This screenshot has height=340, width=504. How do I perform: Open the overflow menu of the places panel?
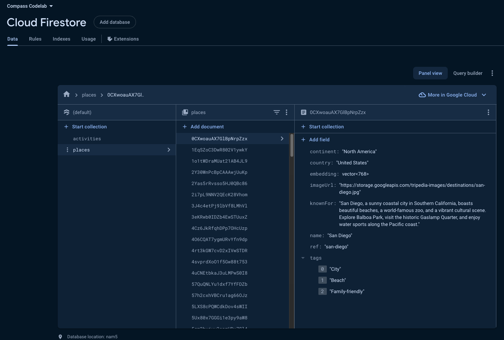286,112
